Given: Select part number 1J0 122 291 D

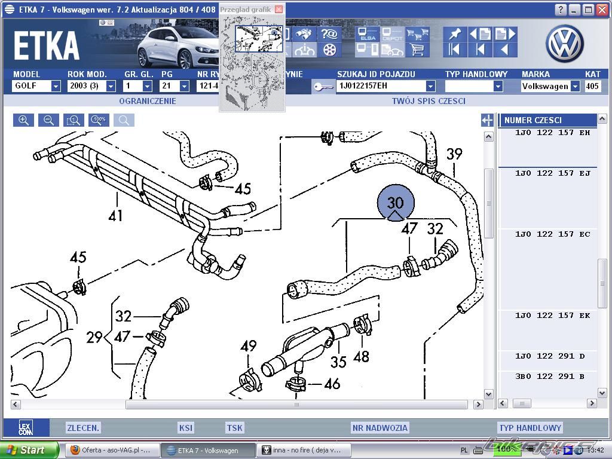Looking at the screenshot, I should 550,356.
